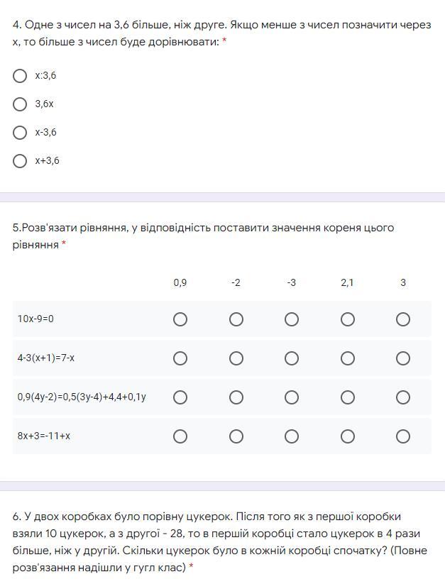Select x+3,6 as the answer
This screenshot has width=445, height=584.
(21, 161)
